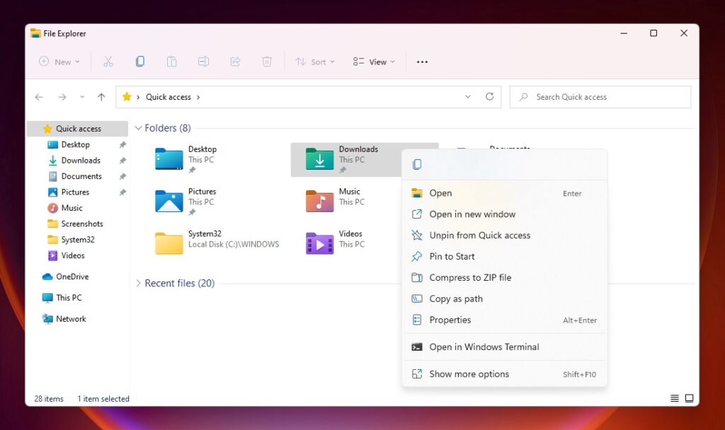Click the Paste icon in the toolbar
The height and width of the screenshot is (430, 725).
(172, 62)
